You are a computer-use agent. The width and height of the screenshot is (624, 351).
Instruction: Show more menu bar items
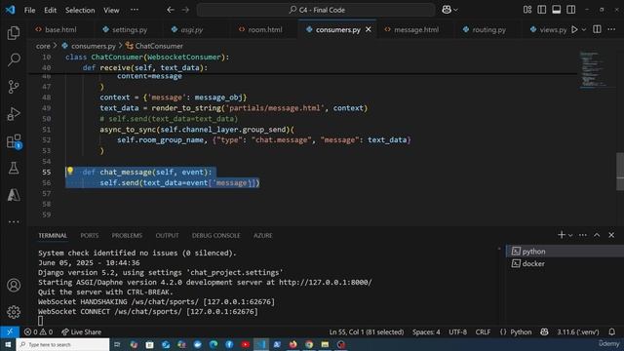click(135, 10)
